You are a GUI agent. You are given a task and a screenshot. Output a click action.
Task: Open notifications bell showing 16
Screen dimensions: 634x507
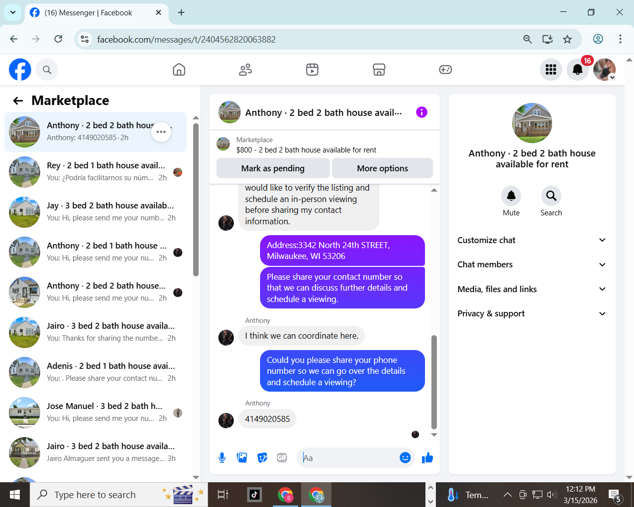click(x=578, y=70)
